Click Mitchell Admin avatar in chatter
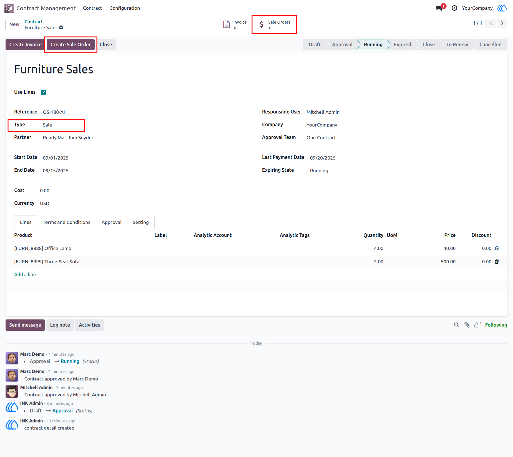513x457 pixels. click(12, 392)
